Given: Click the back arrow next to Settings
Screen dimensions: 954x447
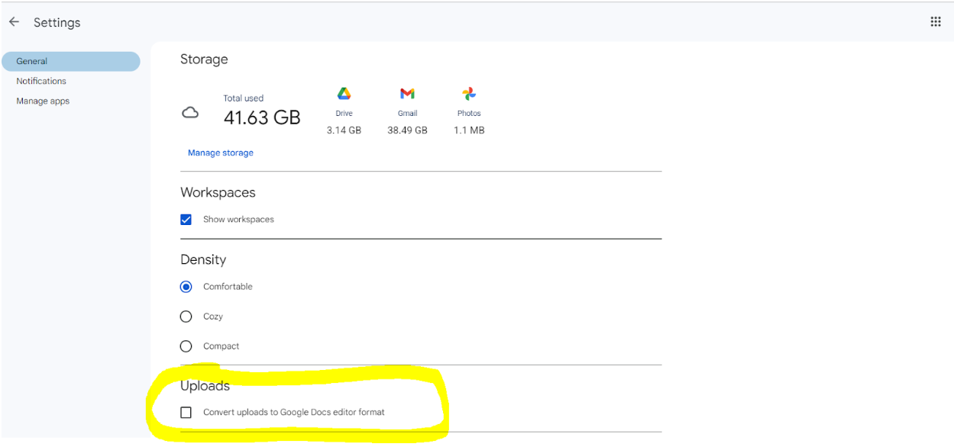Looking at the screenshot, I should (14, 22).
